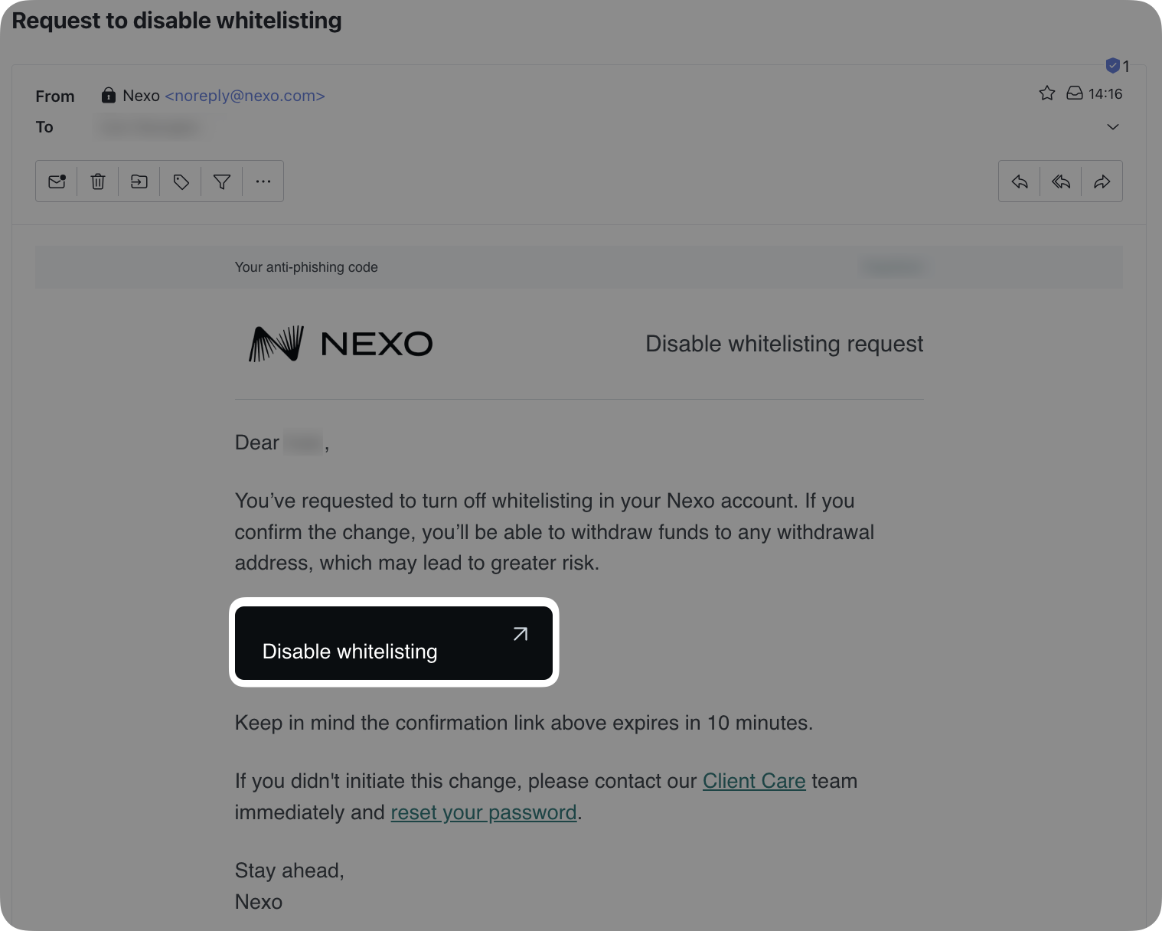1162x931 pixels.
Task: Follow the reset your password link
Action: (484, 812)
